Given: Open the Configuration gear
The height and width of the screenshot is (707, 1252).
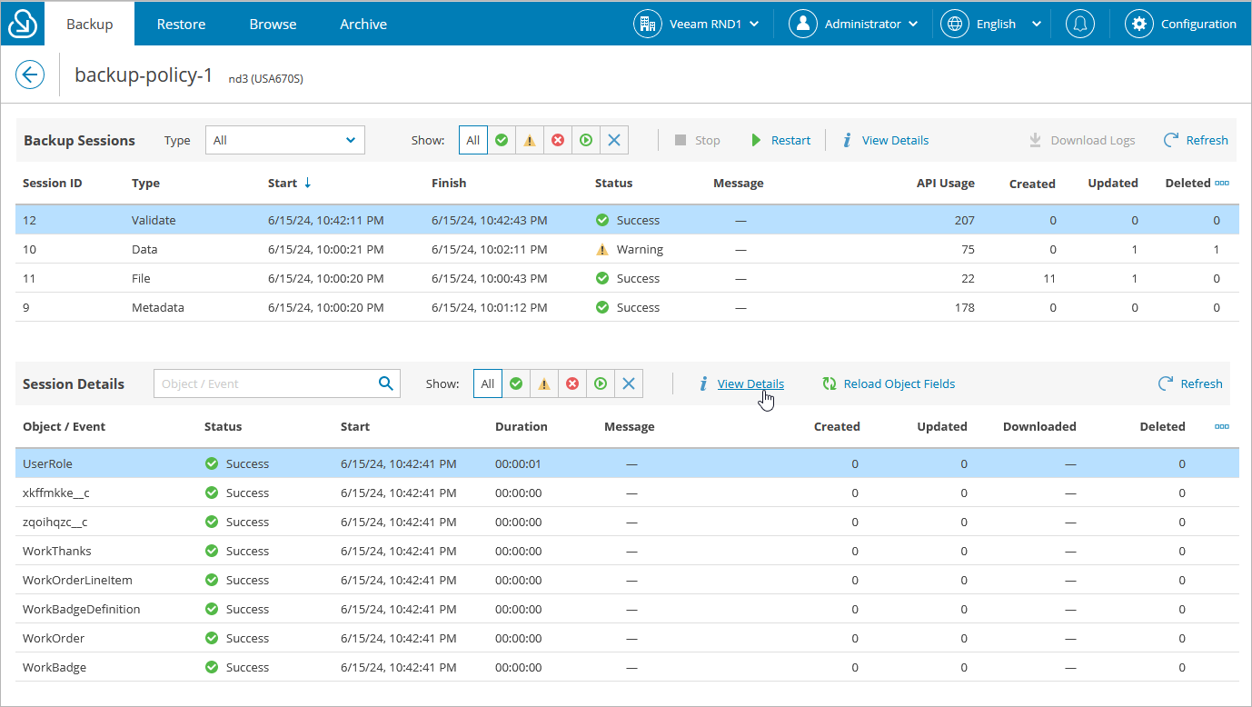Looking at the screenshot, I should point(1138,24).
